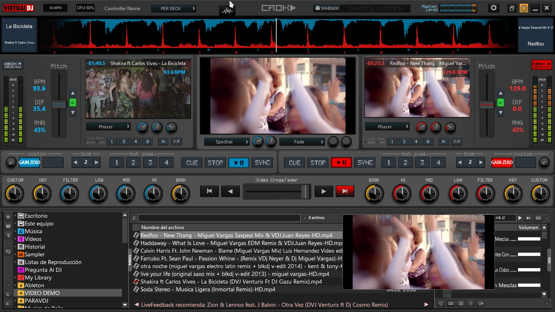Click the Video Crossfader handle

coord(306,191)
